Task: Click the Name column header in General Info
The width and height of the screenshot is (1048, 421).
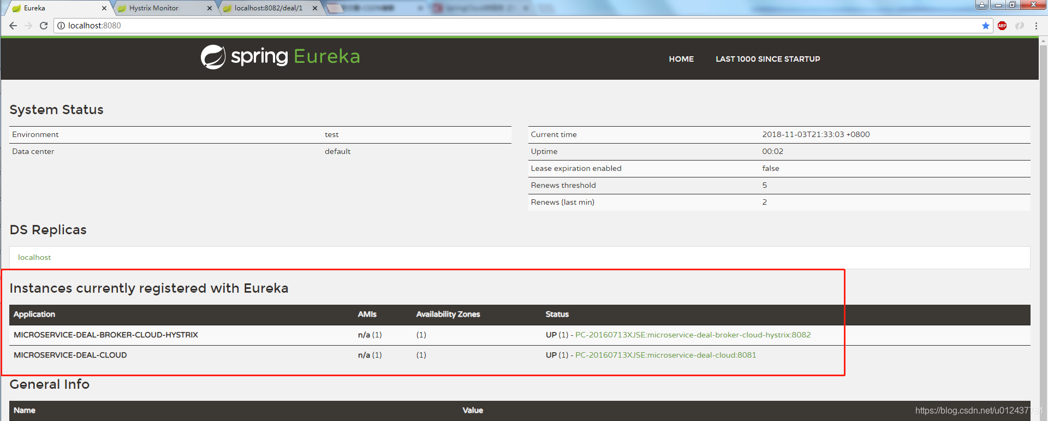Action: [x=25, y=411]
